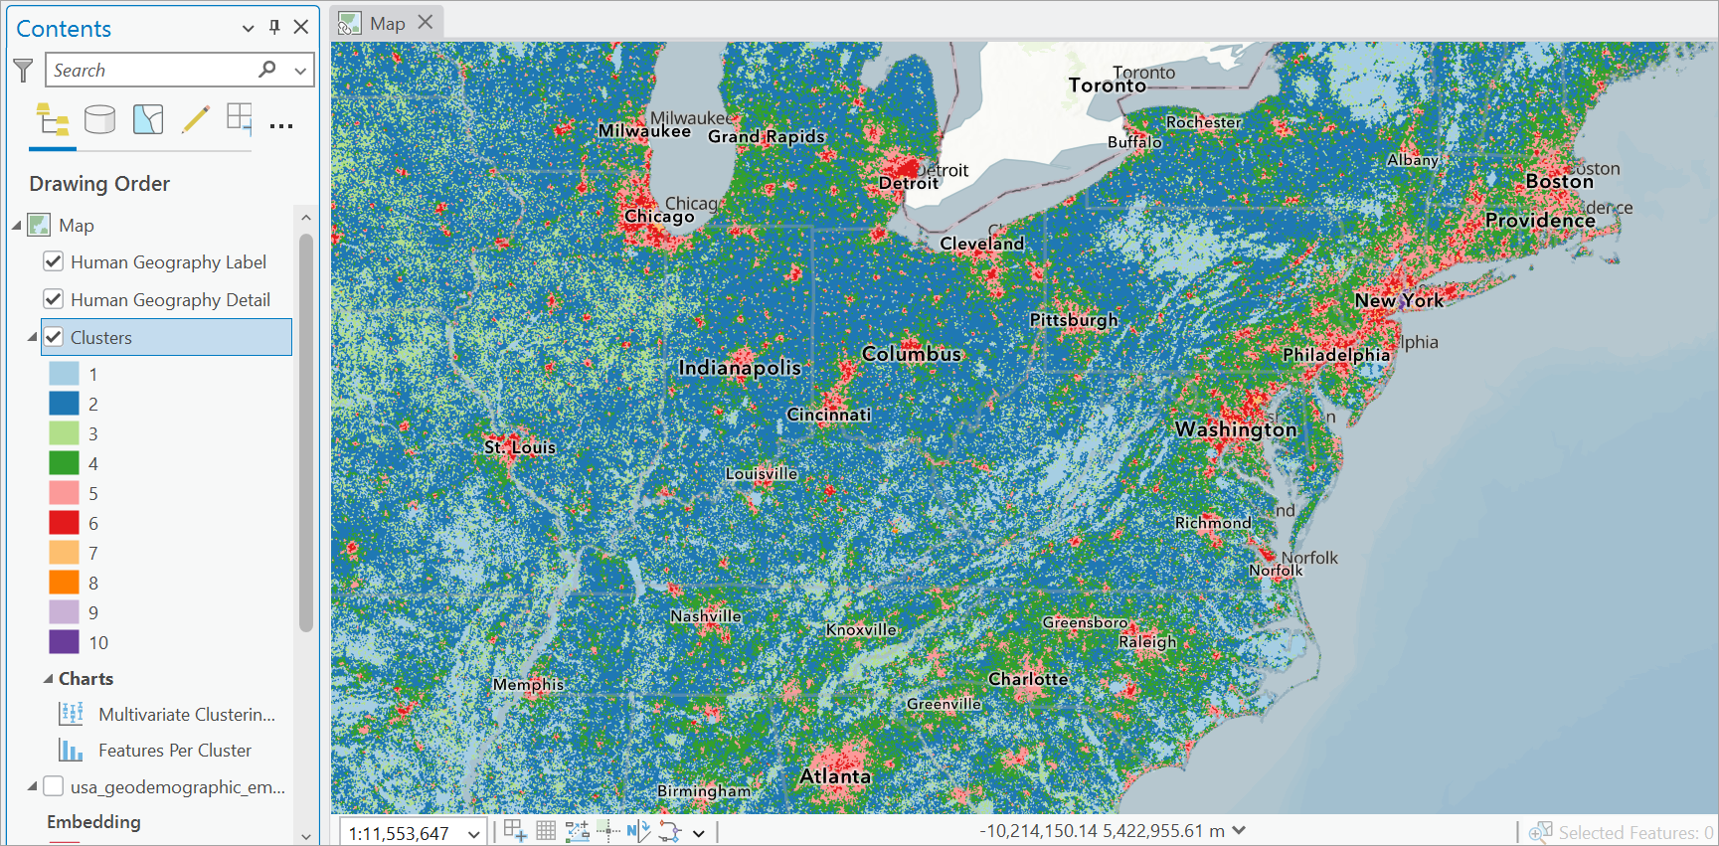Toggle Human Geography Label layer checkbox
The height and width of the screenshot is (846, 1719).
click(54, 261)
